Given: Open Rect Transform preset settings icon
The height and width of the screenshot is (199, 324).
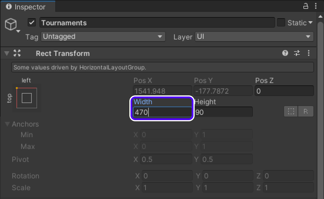Looking at the screenshot, I should tap(297, 53).
